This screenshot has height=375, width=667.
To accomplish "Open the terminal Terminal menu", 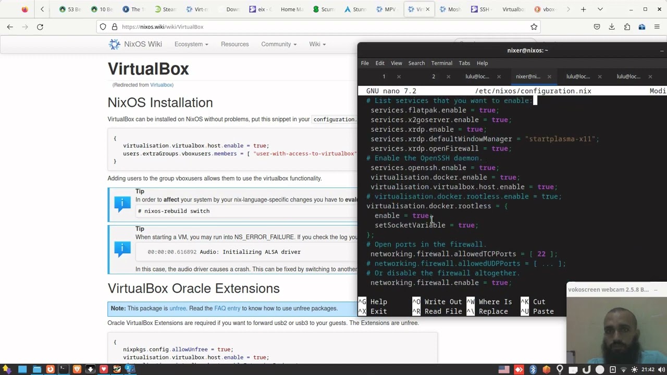I will tap(441, 63).
